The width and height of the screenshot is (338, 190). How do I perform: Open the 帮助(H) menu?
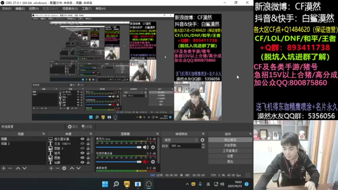[101, 8]
